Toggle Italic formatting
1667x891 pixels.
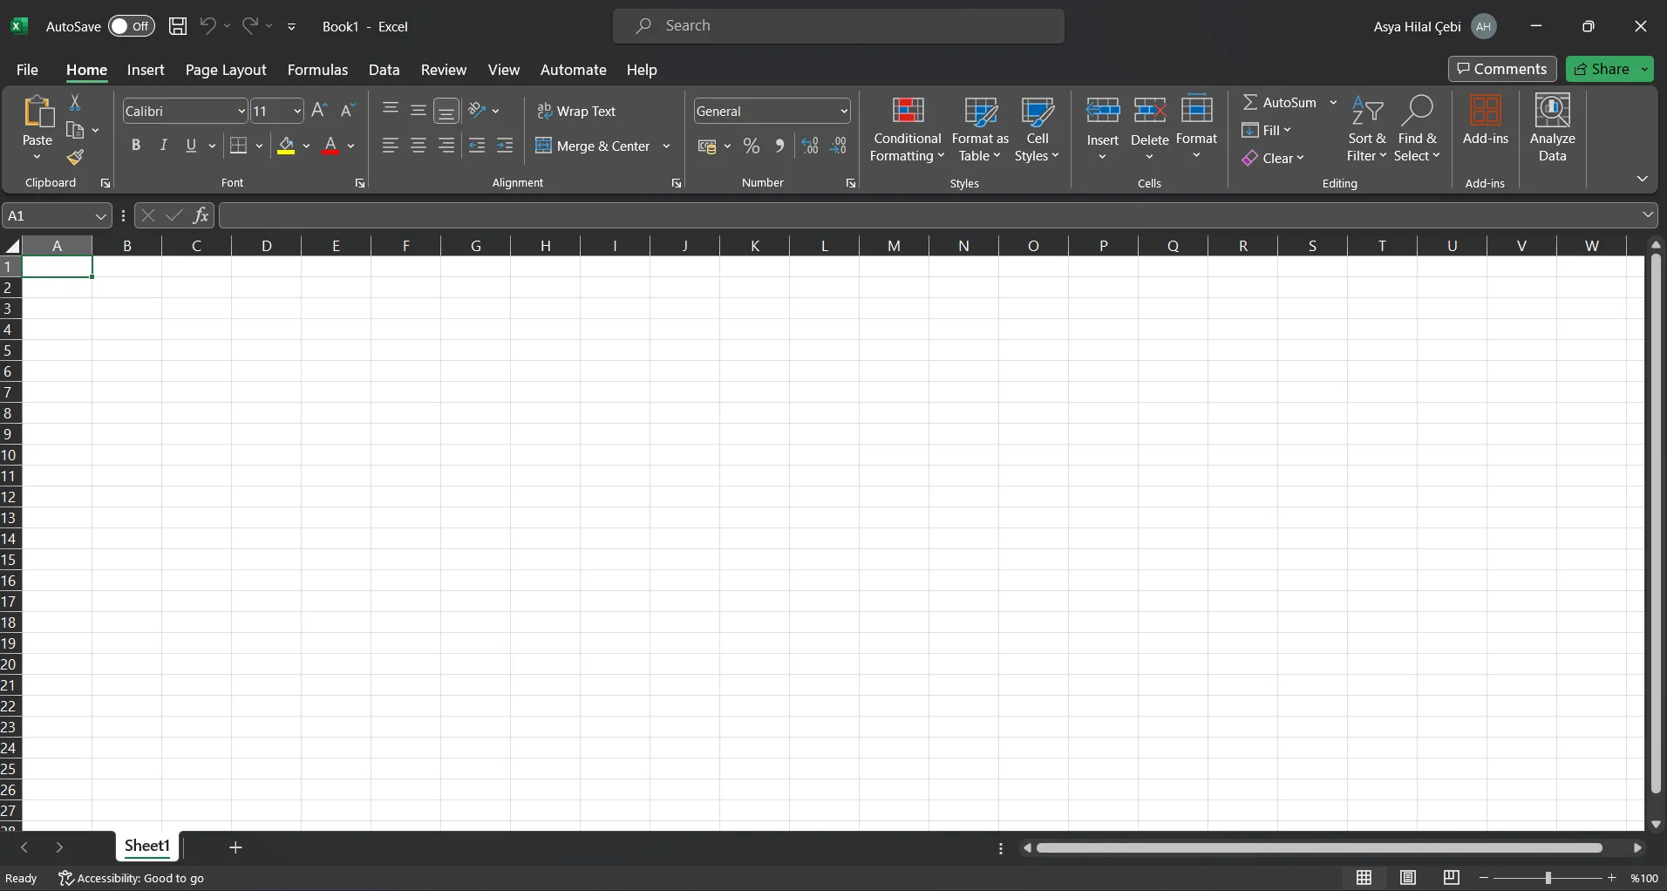[163, 146]
